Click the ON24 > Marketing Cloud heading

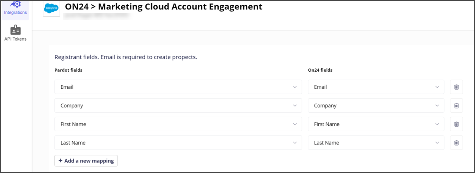coord(164,6)
